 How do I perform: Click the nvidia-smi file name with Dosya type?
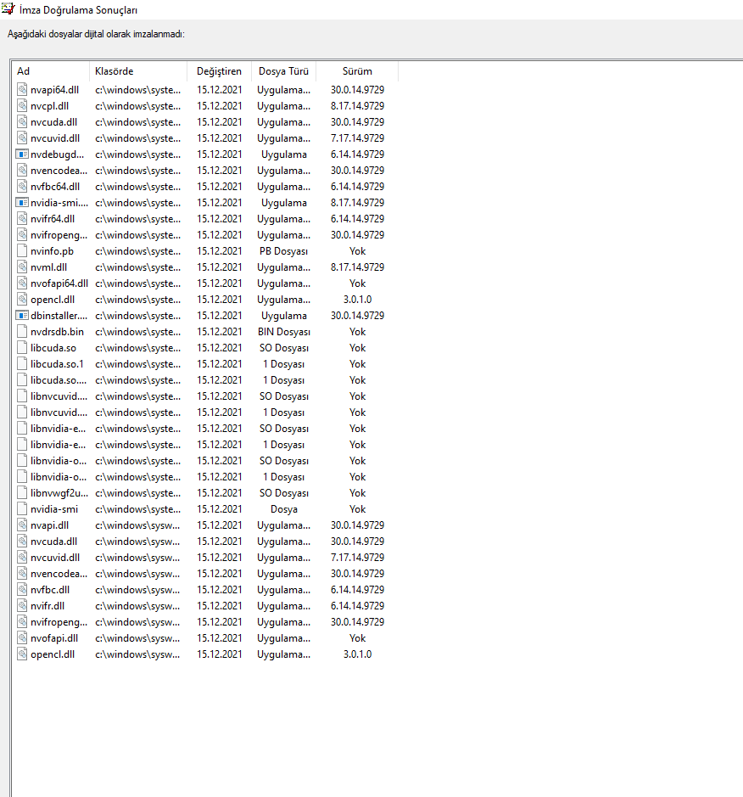pyautogui.click(x=54, y=508)
